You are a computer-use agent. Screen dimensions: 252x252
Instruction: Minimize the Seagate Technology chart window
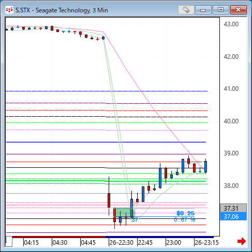pyautogui.click(x=203, y=10)
